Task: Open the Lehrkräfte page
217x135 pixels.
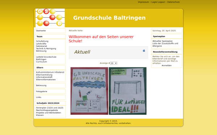Action: point(41,44)
